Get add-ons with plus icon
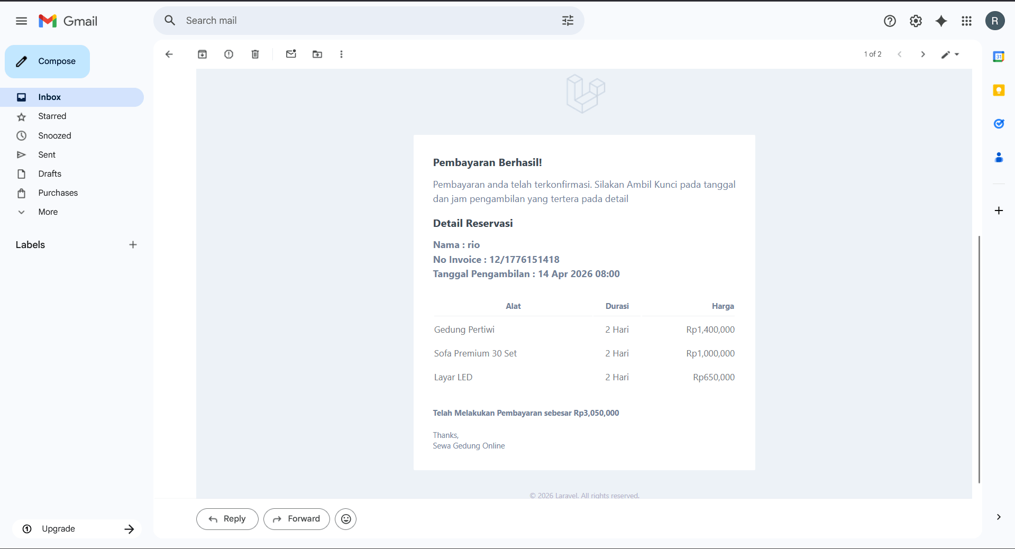The width and height of the screenshot is (1015, 549). pyautogui.click(x=999, y=211)
